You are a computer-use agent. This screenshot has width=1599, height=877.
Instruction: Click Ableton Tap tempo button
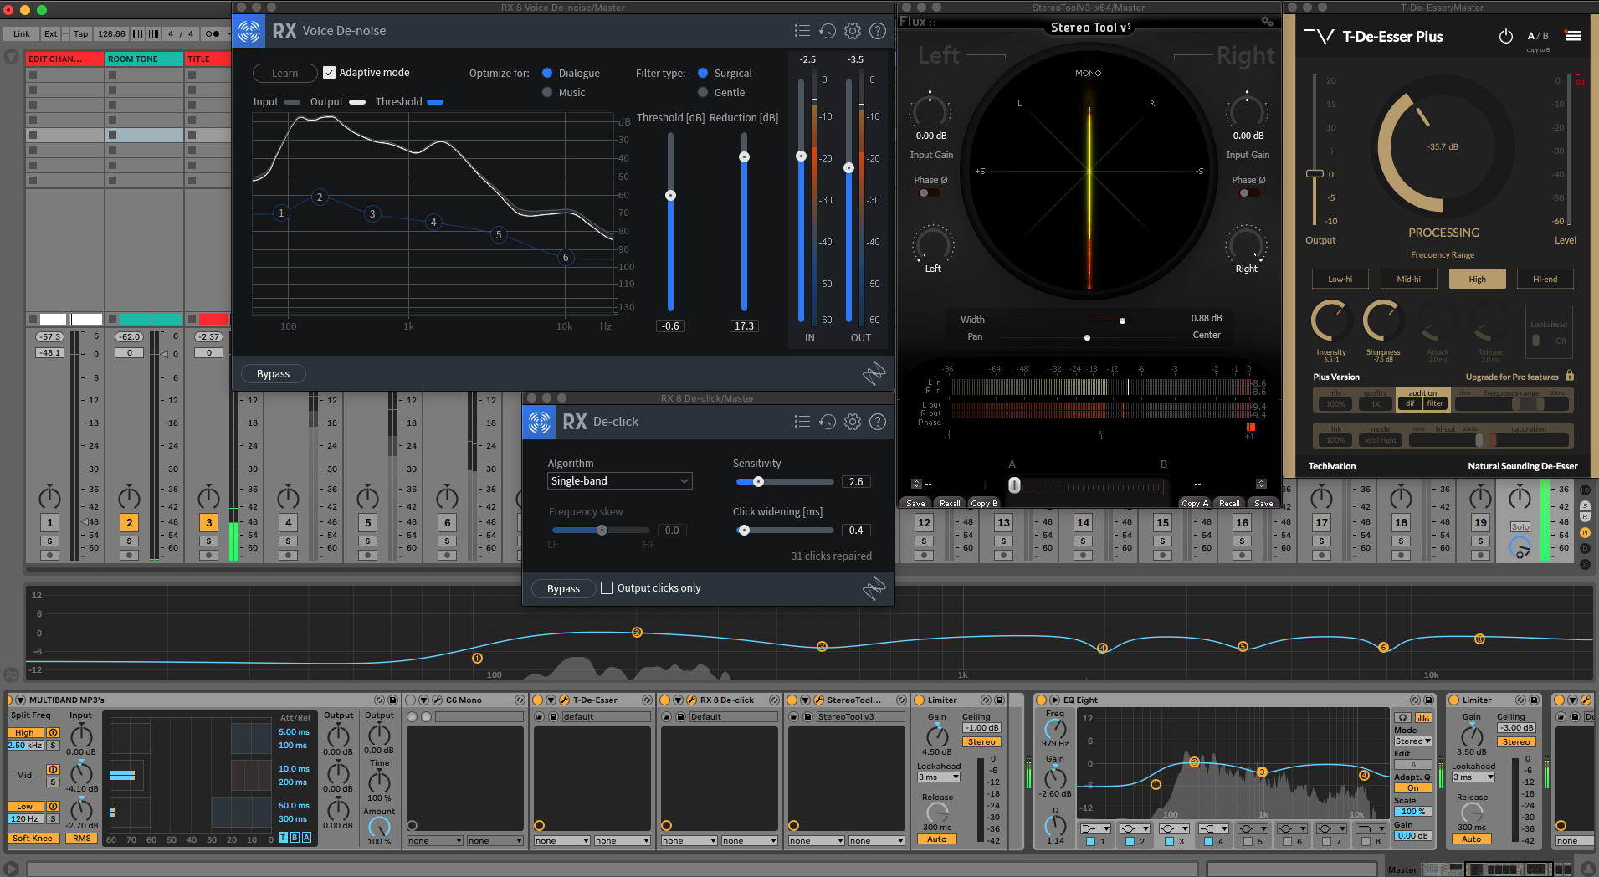pos(80,34)
